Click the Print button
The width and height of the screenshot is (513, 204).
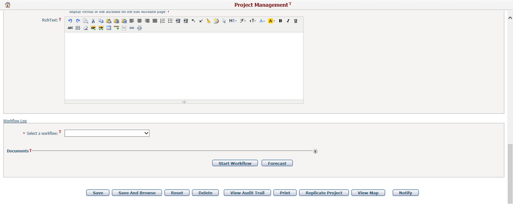(x=285, y=193)
